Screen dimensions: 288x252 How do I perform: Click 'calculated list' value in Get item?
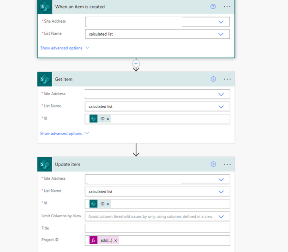point(101,107)
